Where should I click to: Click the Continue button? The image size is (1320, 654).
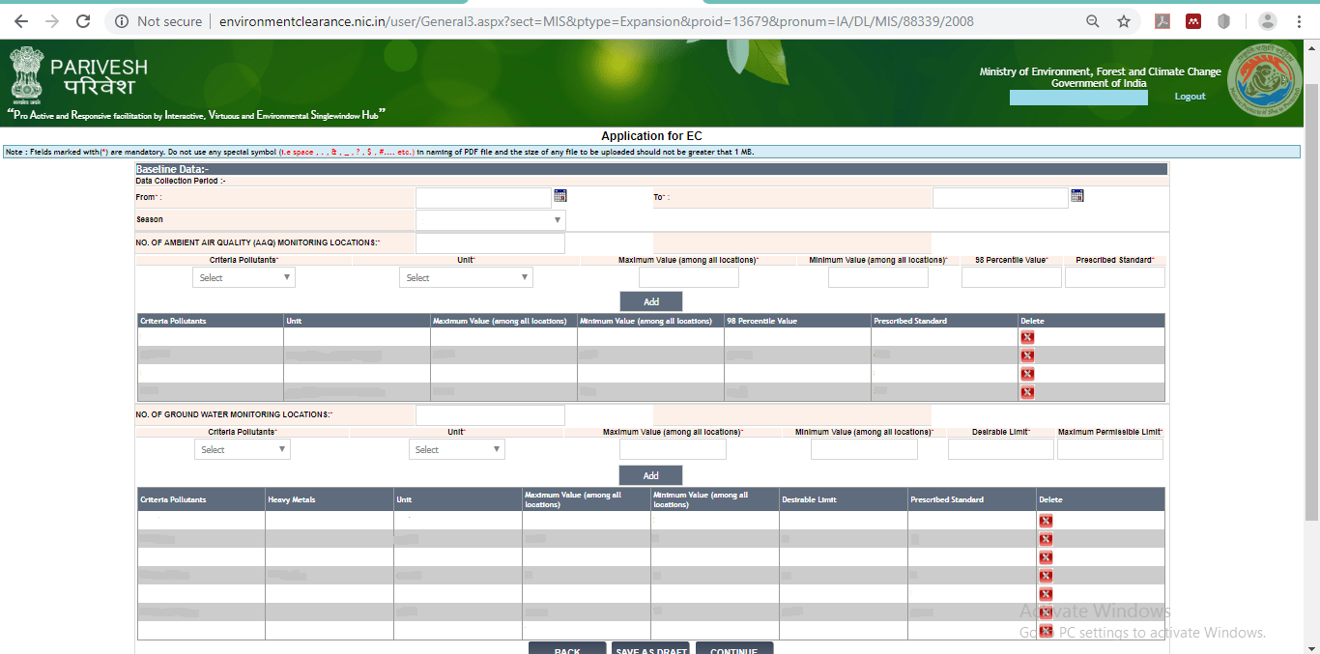pos(733,648)
